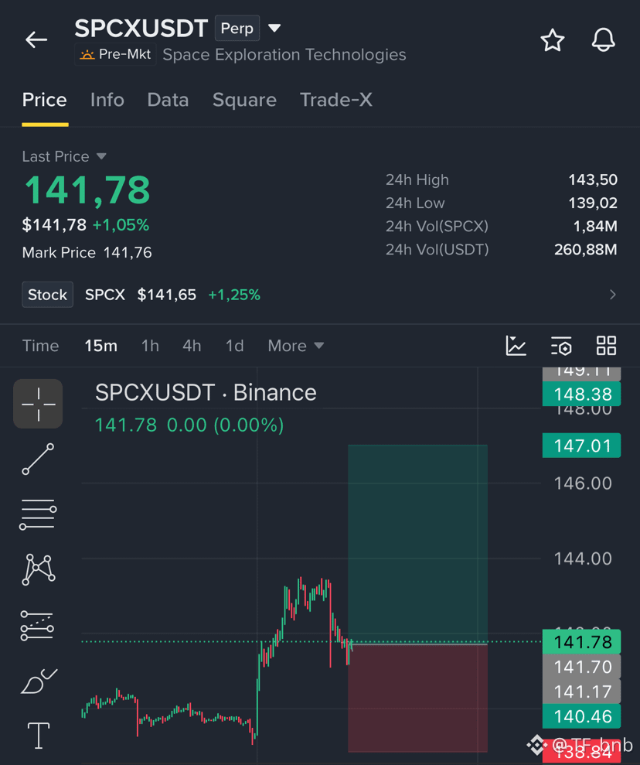
Task: Open the grid layout icon
Action: (x=606, y=346)
